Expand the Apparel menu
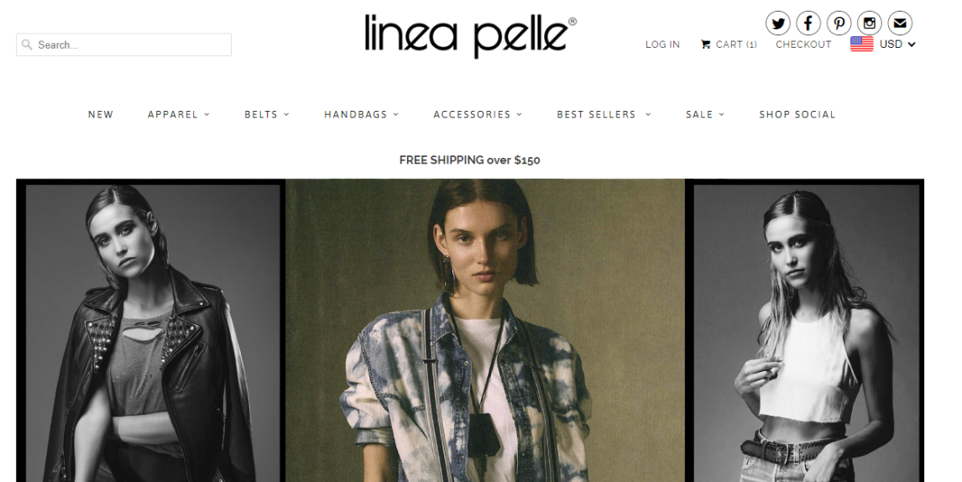This screenshot has width=962, height=482. [179, 114]
